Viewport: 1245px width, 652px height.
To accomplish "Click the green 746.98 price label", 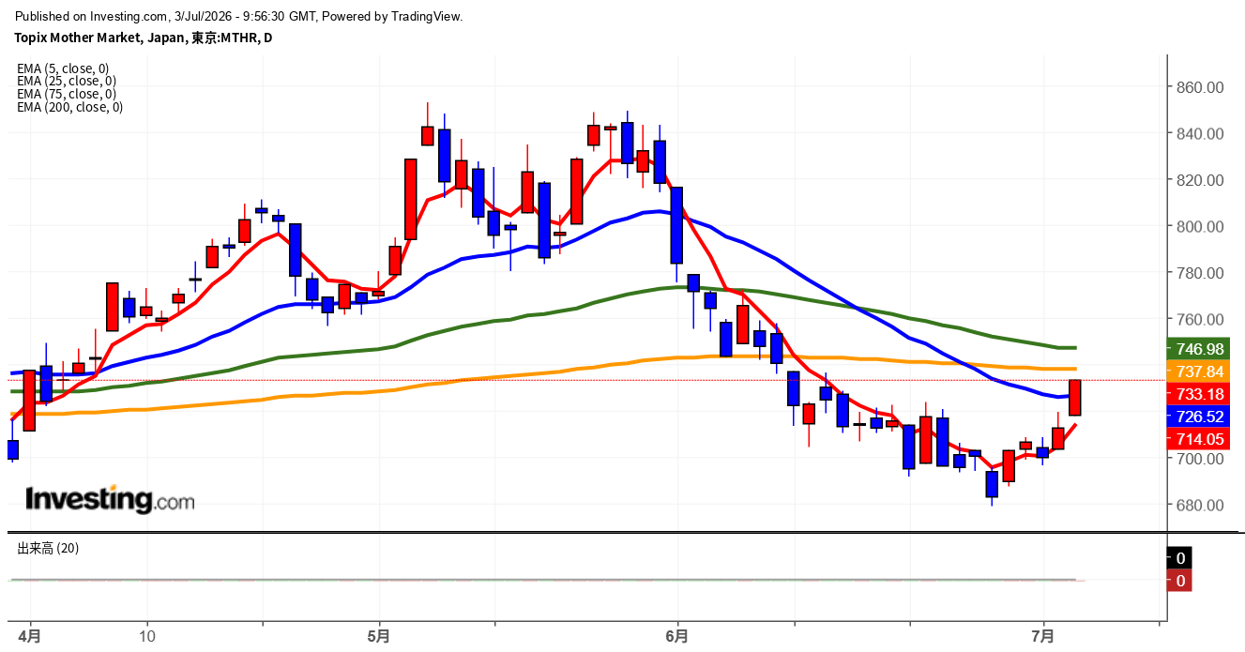I will coord(1194,348).
